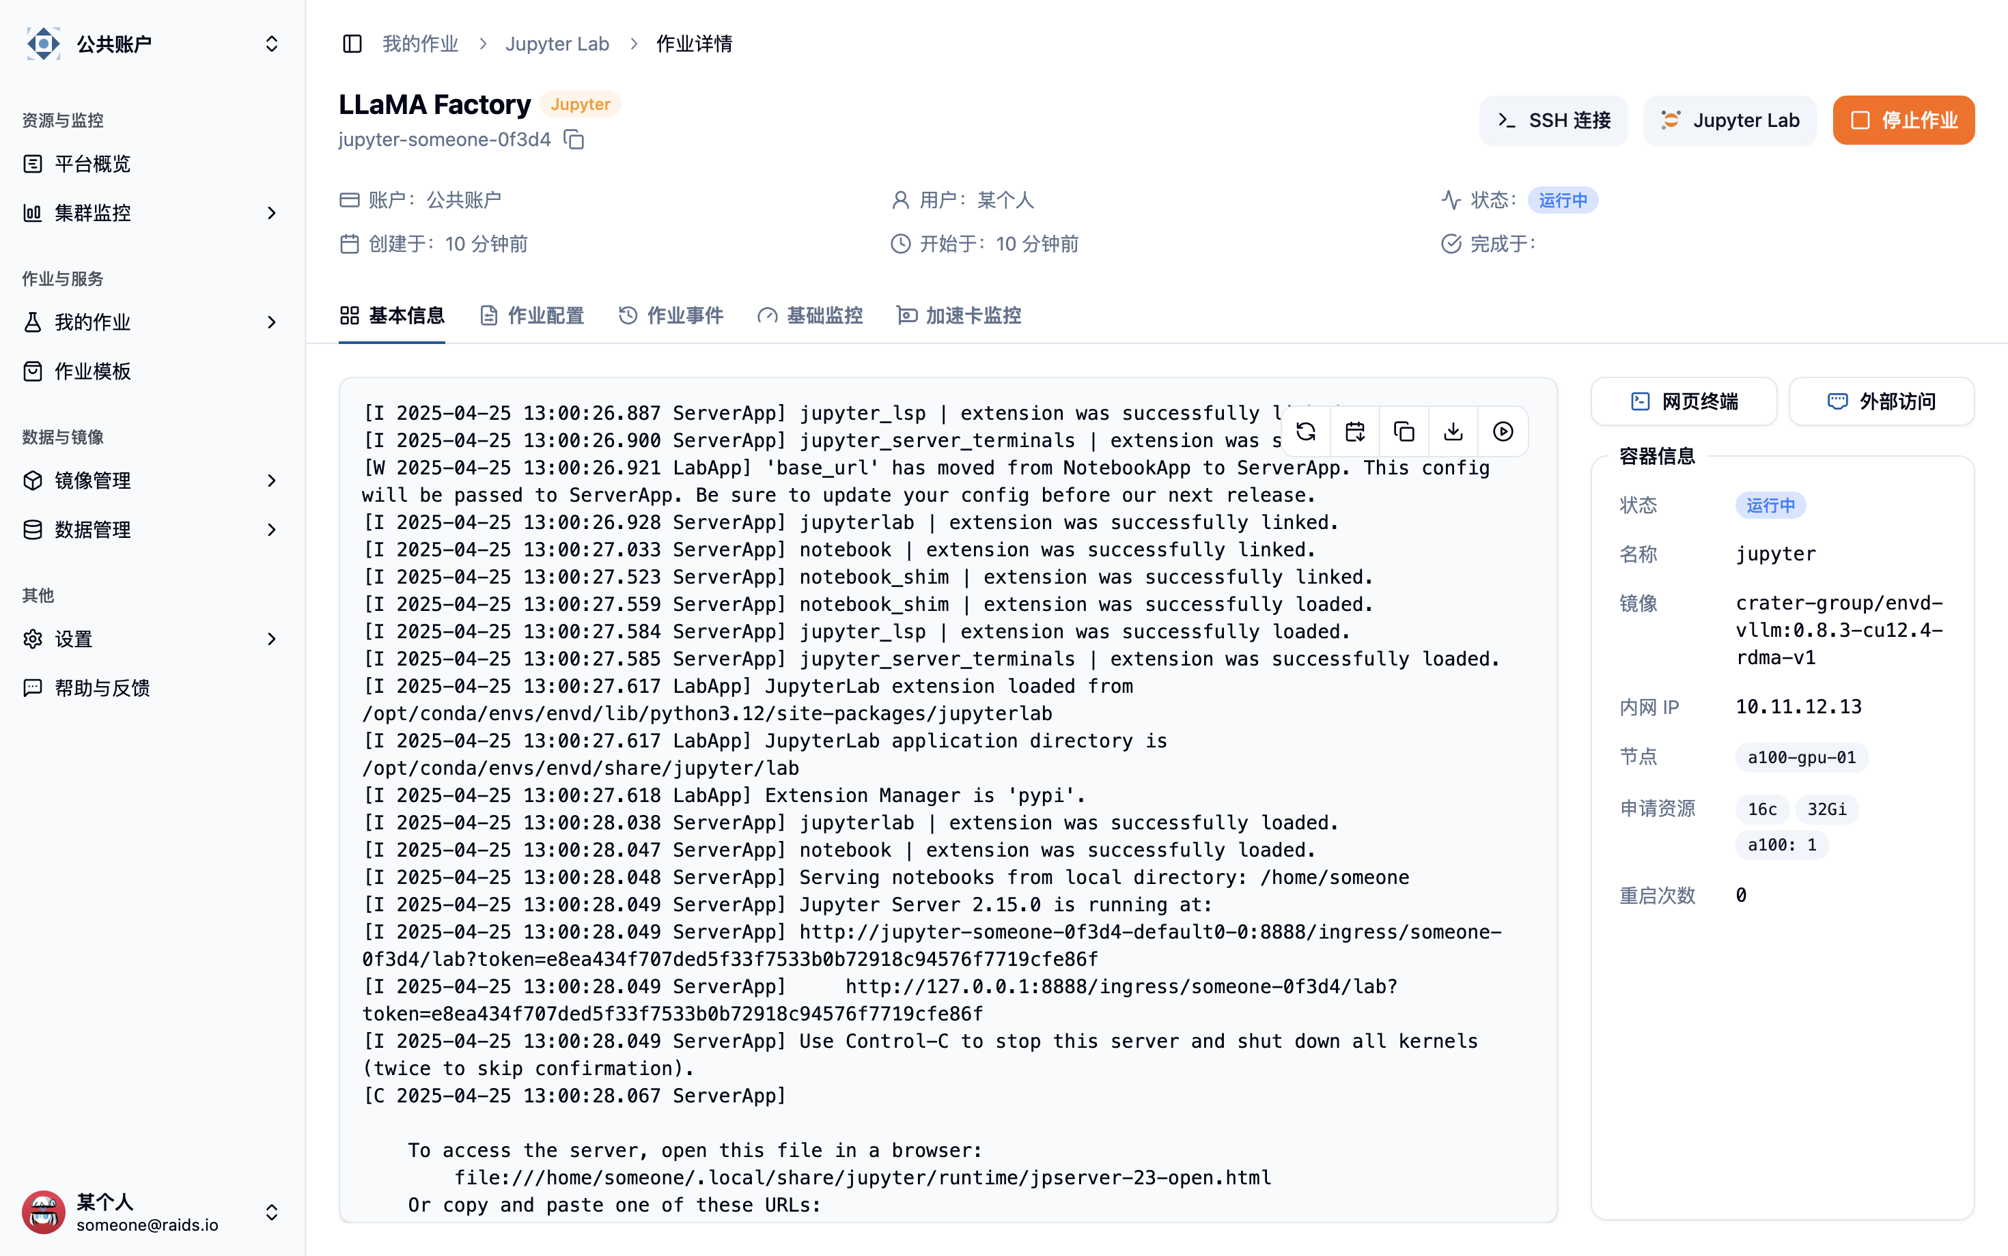Start live log streaming
The image size is (2008, 1256).
tap(1503, 431)
